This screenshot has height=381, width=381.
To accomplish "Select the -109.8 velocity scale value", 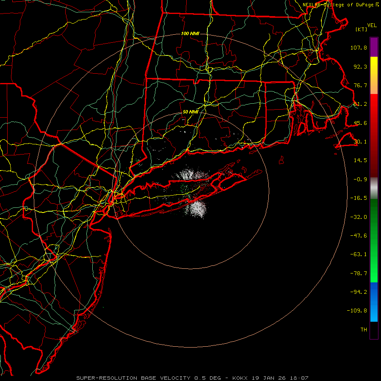I will click(x=357, y=311).
